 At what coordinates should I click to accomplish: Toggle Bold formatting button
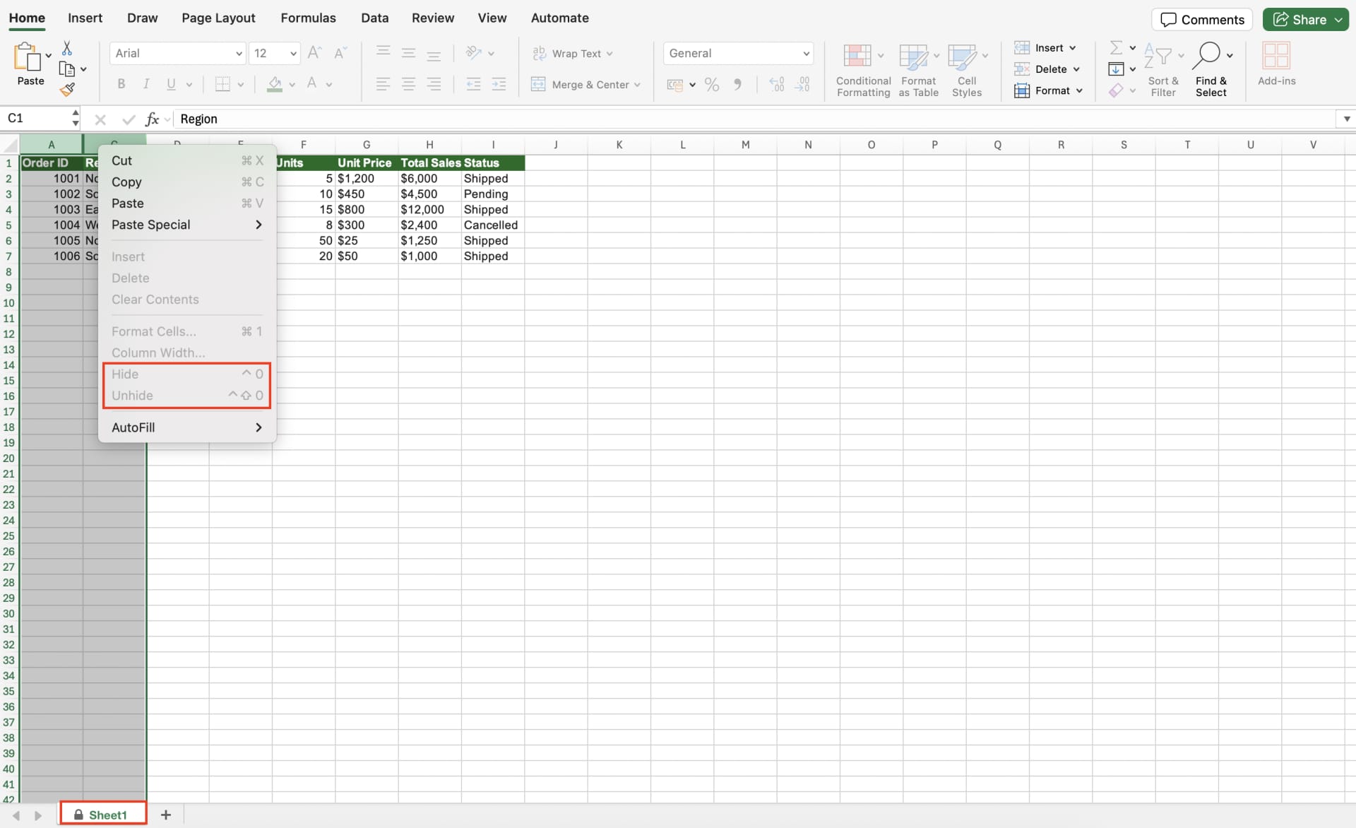pyautogui.click(x=121, y=84)
